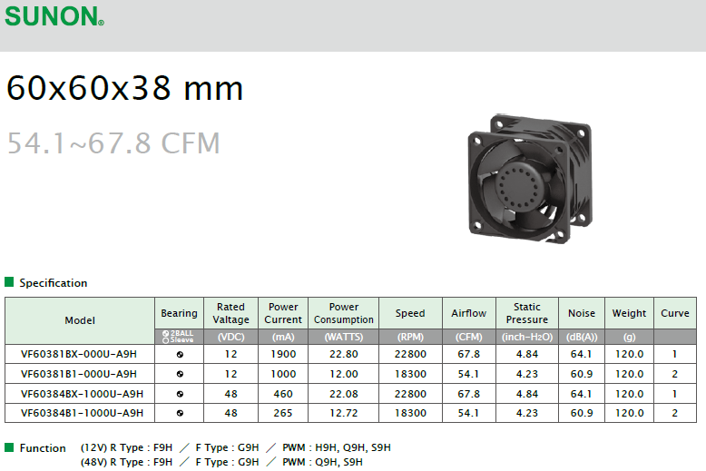706x471 pixels.
Task: Click the Function section label
Action: (43, 448)
